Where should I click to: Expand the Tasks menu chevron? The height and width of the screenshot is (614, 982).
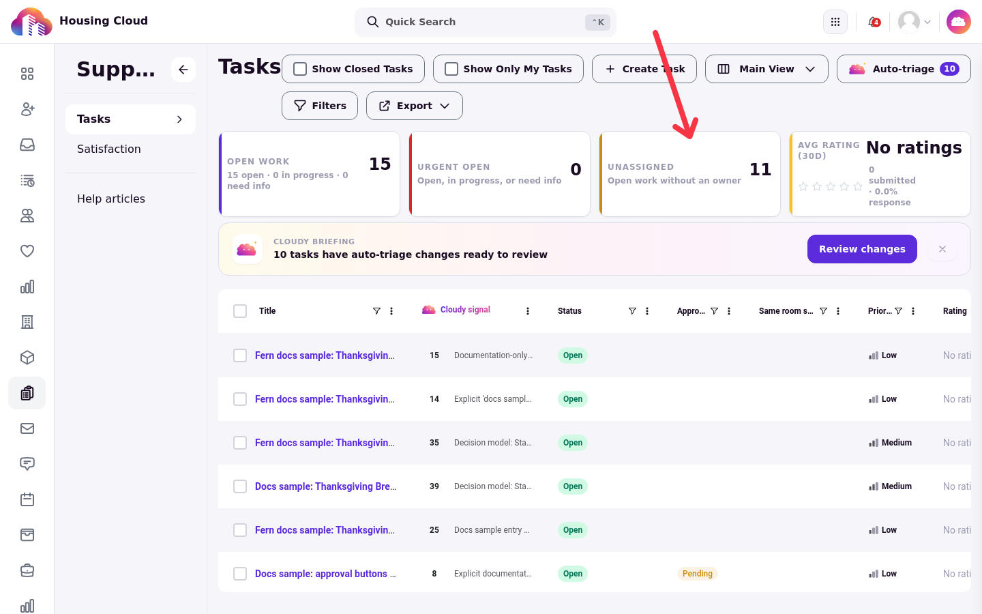[x=179, y=119]
